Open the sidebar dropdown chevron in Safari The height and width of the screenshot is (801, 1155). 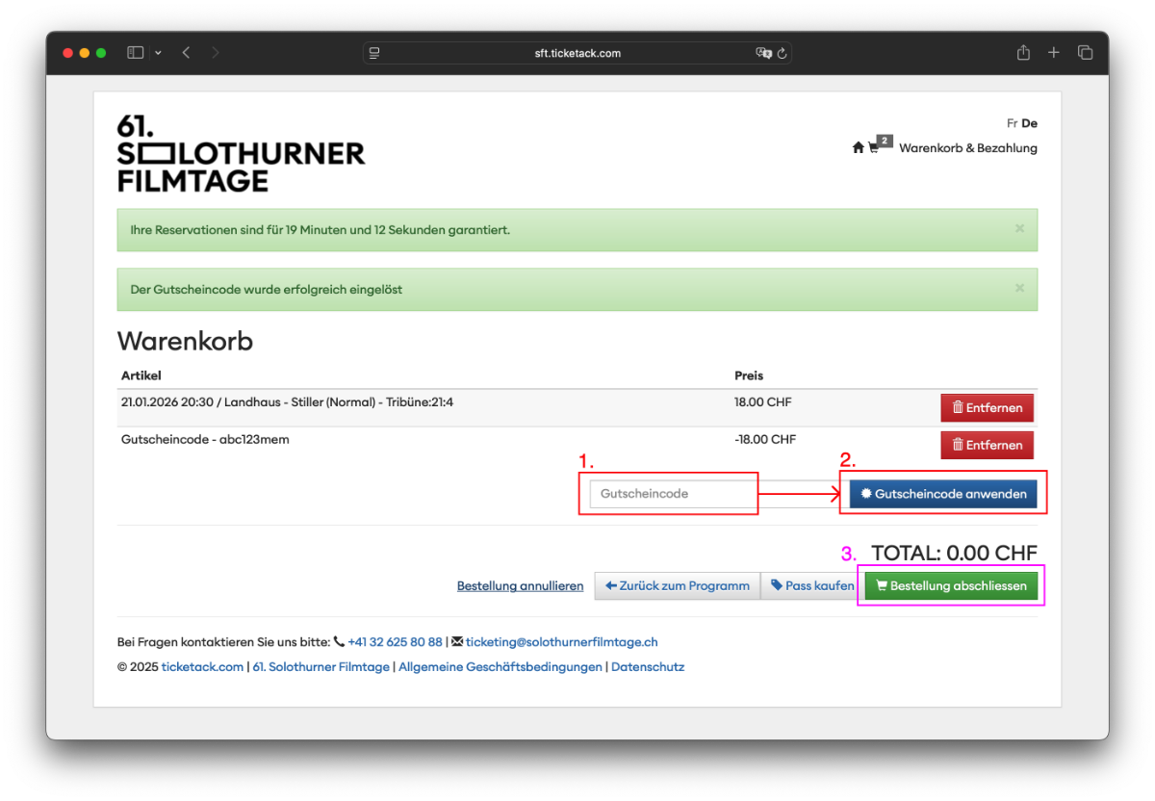[158, 52]
